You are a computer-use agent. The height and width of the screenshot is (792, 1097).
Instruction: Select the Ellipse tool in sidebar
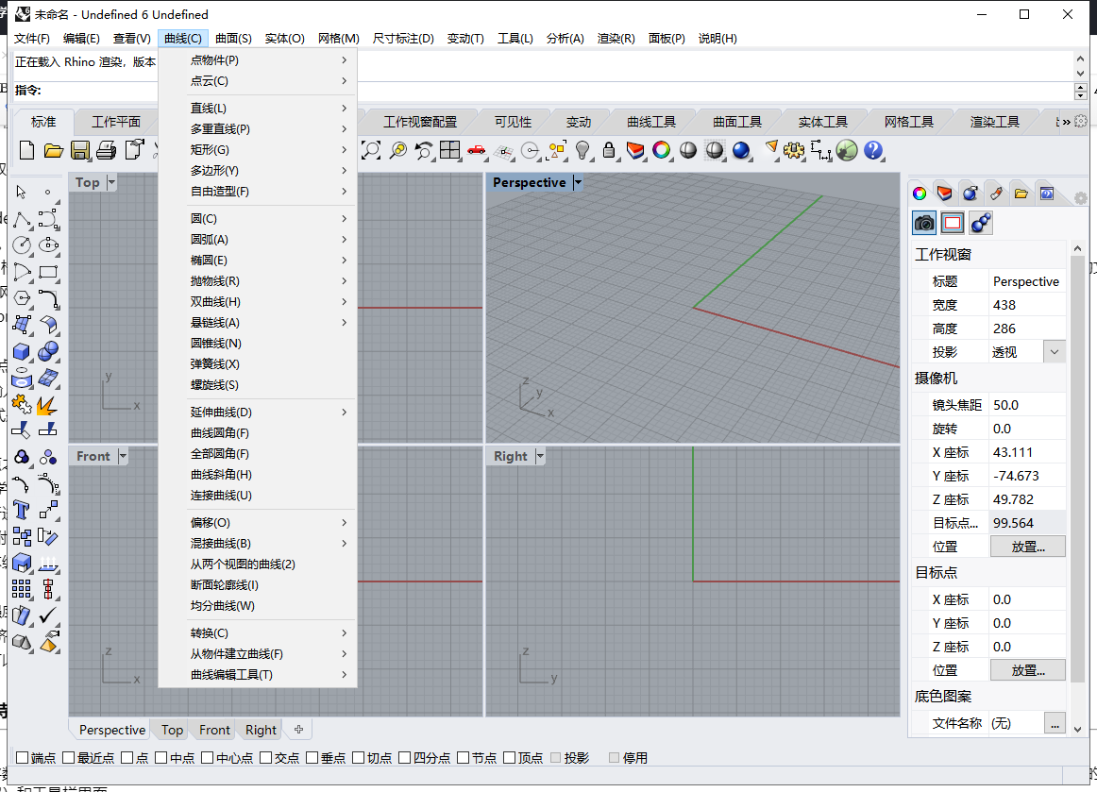(x=48, y=245)
